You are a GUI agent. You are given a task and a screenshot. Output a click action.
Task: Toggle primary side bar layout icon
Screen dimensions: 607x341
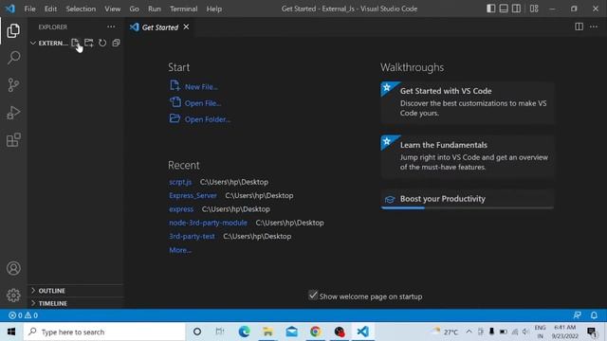point(490,9)
